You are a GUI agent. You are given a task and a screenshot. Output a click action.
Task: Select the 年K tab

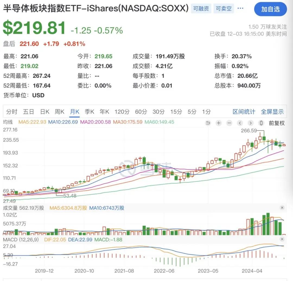[x=104, y=112]
